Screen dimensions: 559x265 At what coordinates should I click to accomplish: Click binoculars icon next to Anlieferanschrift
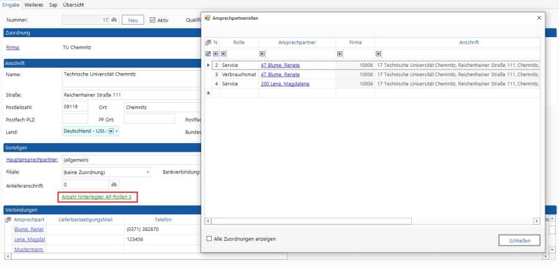114,184
